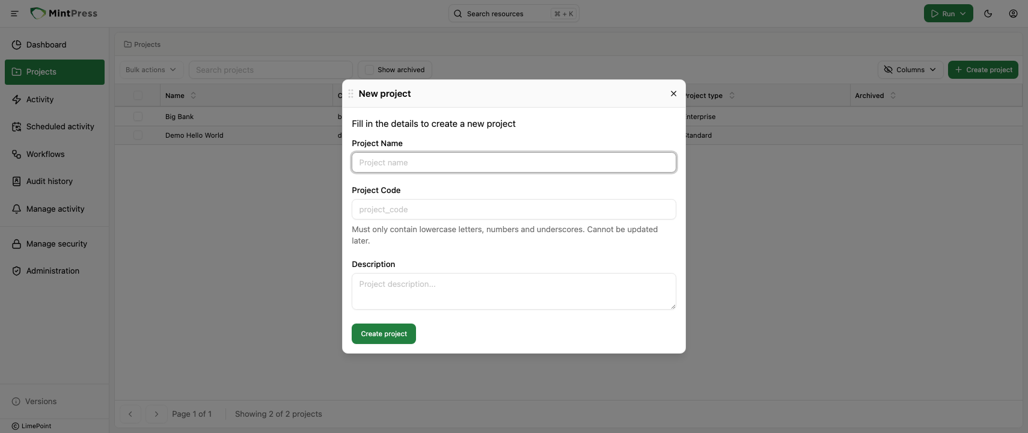
Task: Click the Showing 2 of 2 projects text
Action: coord(278,414)
